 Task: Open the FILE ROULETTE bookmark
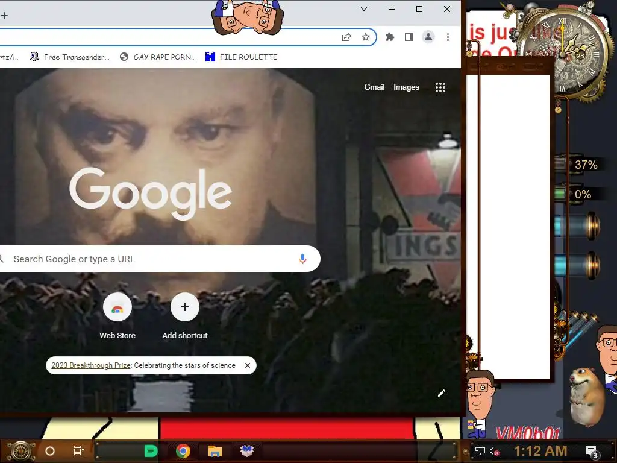tap(241, 57)
